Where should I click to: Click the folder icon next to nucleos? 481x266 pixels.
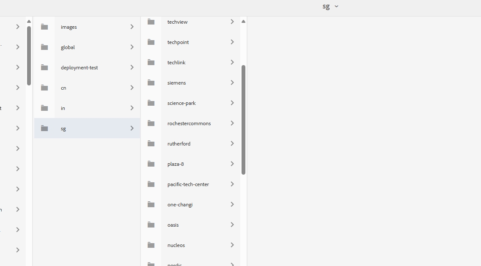[x=151, y=245]
